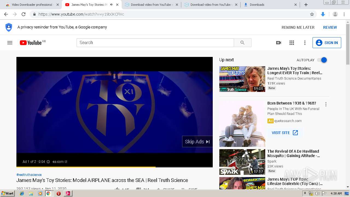
Task: Open James May's Longest Toy Train title
Action: (x=295, y=71)
